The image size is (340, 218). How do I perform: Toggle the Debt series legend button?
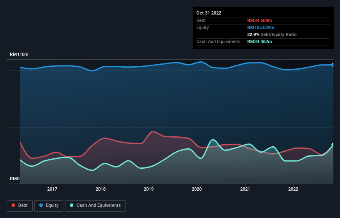20,206
